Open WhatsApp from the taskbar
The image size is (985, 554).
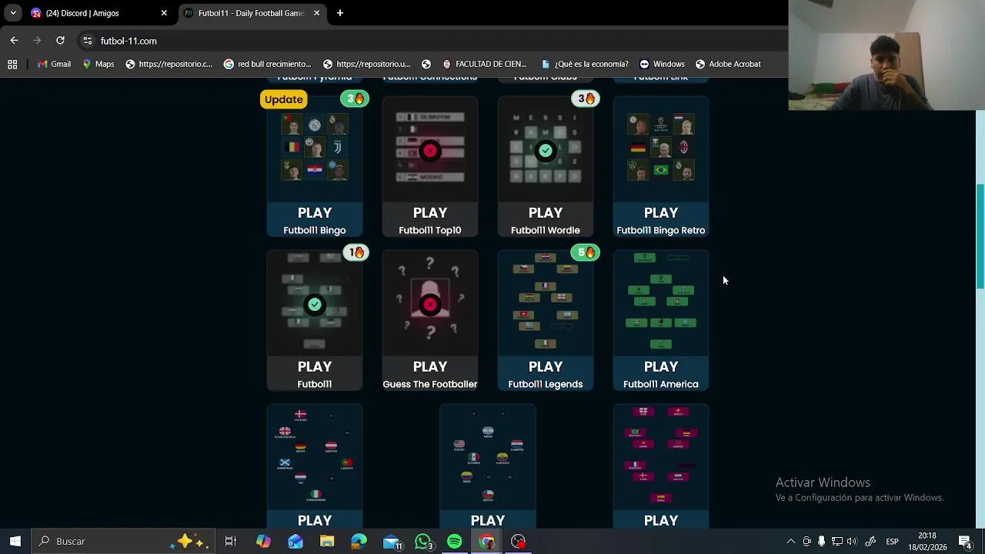[x=423, y=542]
